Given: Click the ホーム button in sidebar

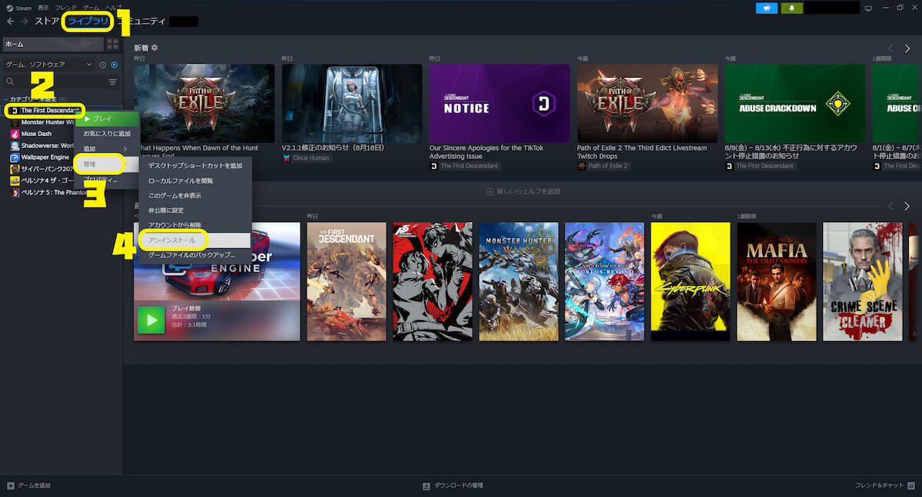Looking at the screenshot, I should [x=54, y=45].
